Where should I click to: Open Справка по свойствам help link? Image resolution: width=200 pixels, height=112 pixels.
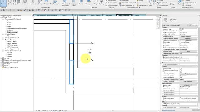click(169, 110)
